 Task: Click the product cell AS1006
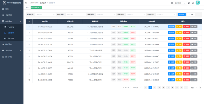pos(70,39)
